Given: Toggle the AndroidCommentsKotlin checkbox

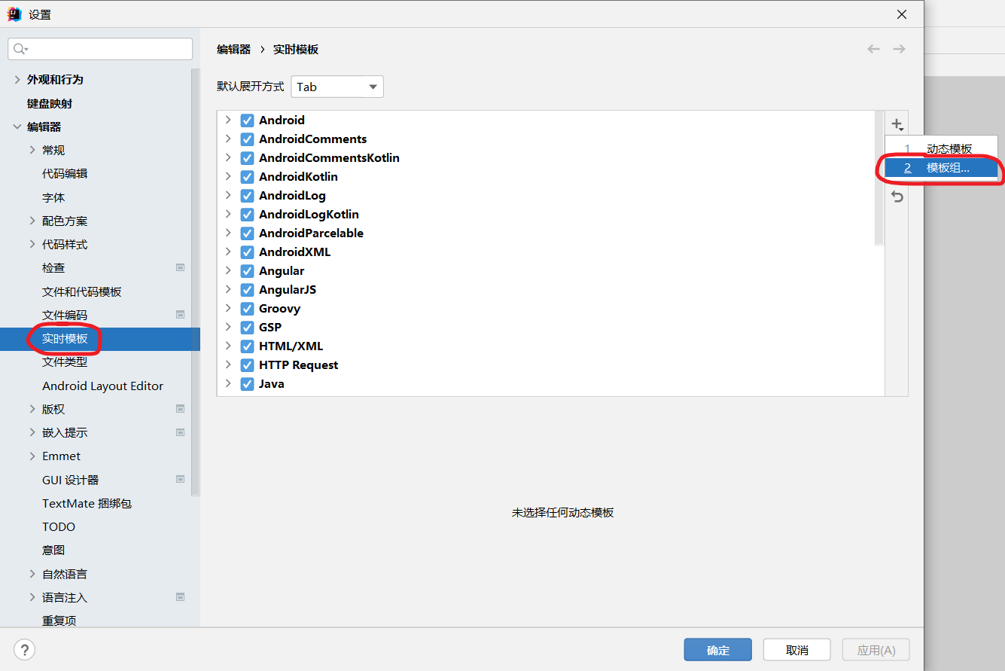Looking at the screenshot, I should point(247,158).
